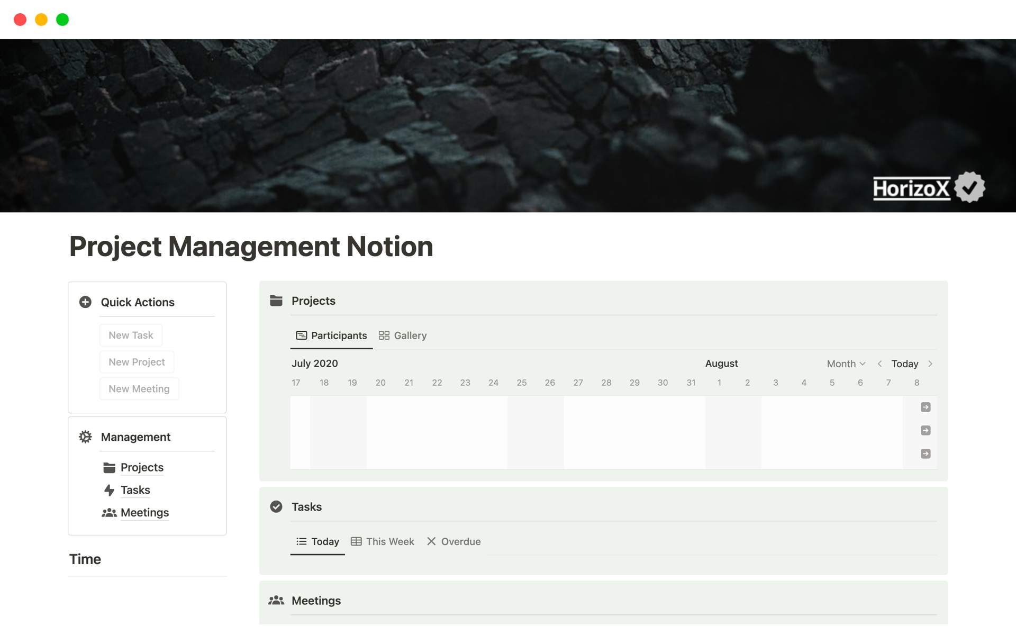Click the Projects folder icon in header
Screen dimensions: 1016x635
coord(276,301)
